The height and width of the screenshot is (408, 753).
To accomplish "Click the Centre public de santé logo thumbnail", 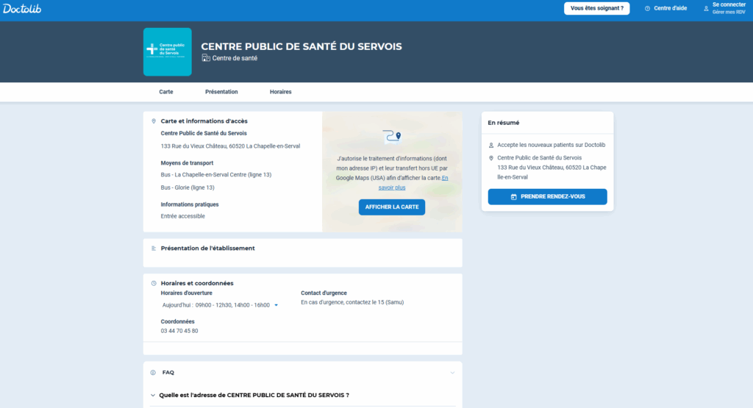I will 167,52.
